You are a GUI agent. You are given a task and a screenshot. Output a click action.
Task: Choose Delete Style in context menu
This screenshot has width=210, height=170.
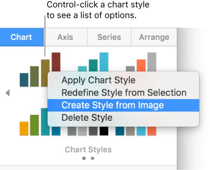click(x=123, y=117)
